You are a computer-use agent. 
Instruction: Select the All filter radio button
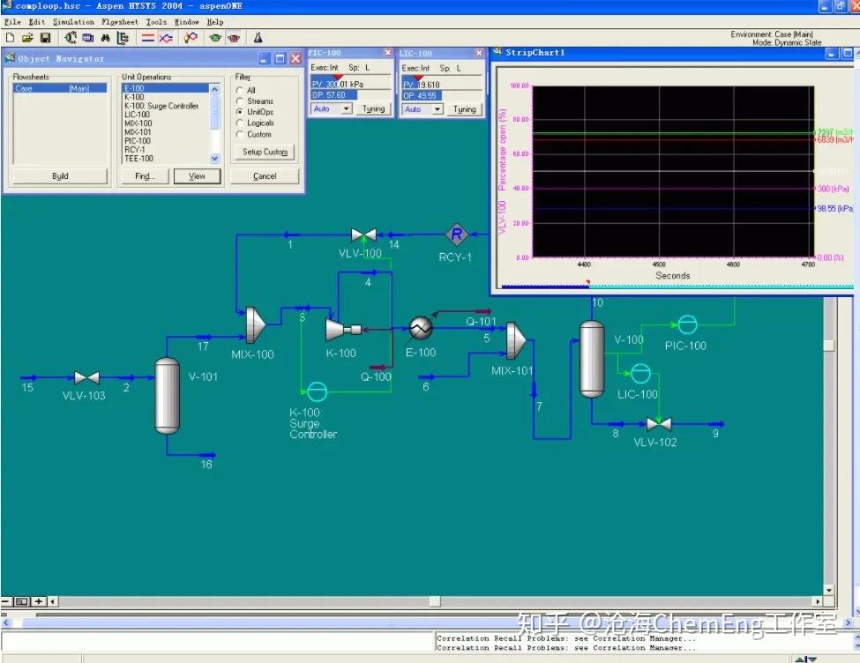pos(240,91)
